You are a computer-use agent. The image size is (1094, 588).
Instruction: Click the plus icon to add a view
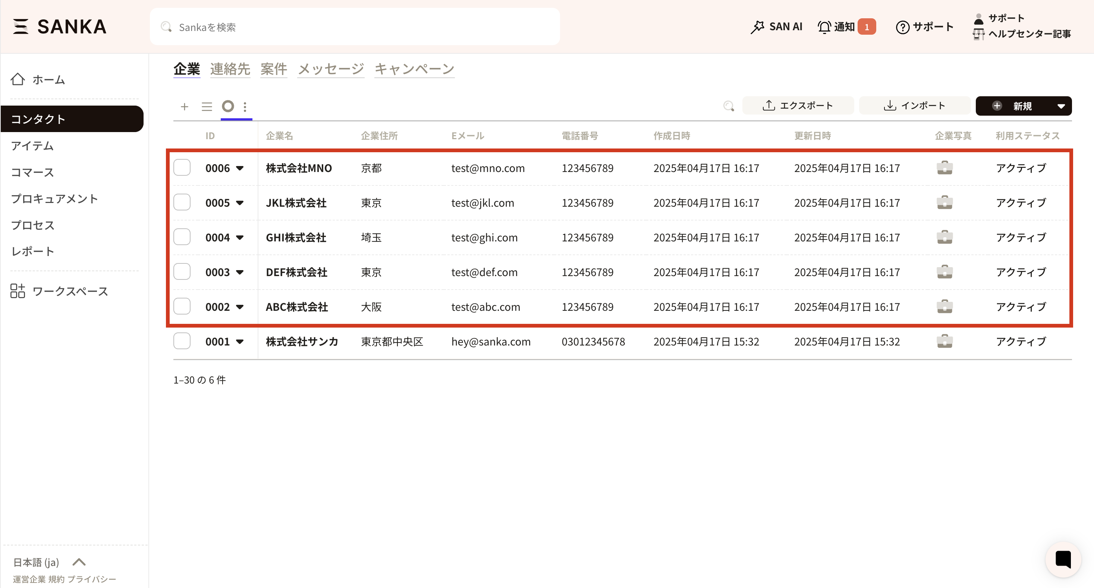pyautogui.click(x=184, y=107)
